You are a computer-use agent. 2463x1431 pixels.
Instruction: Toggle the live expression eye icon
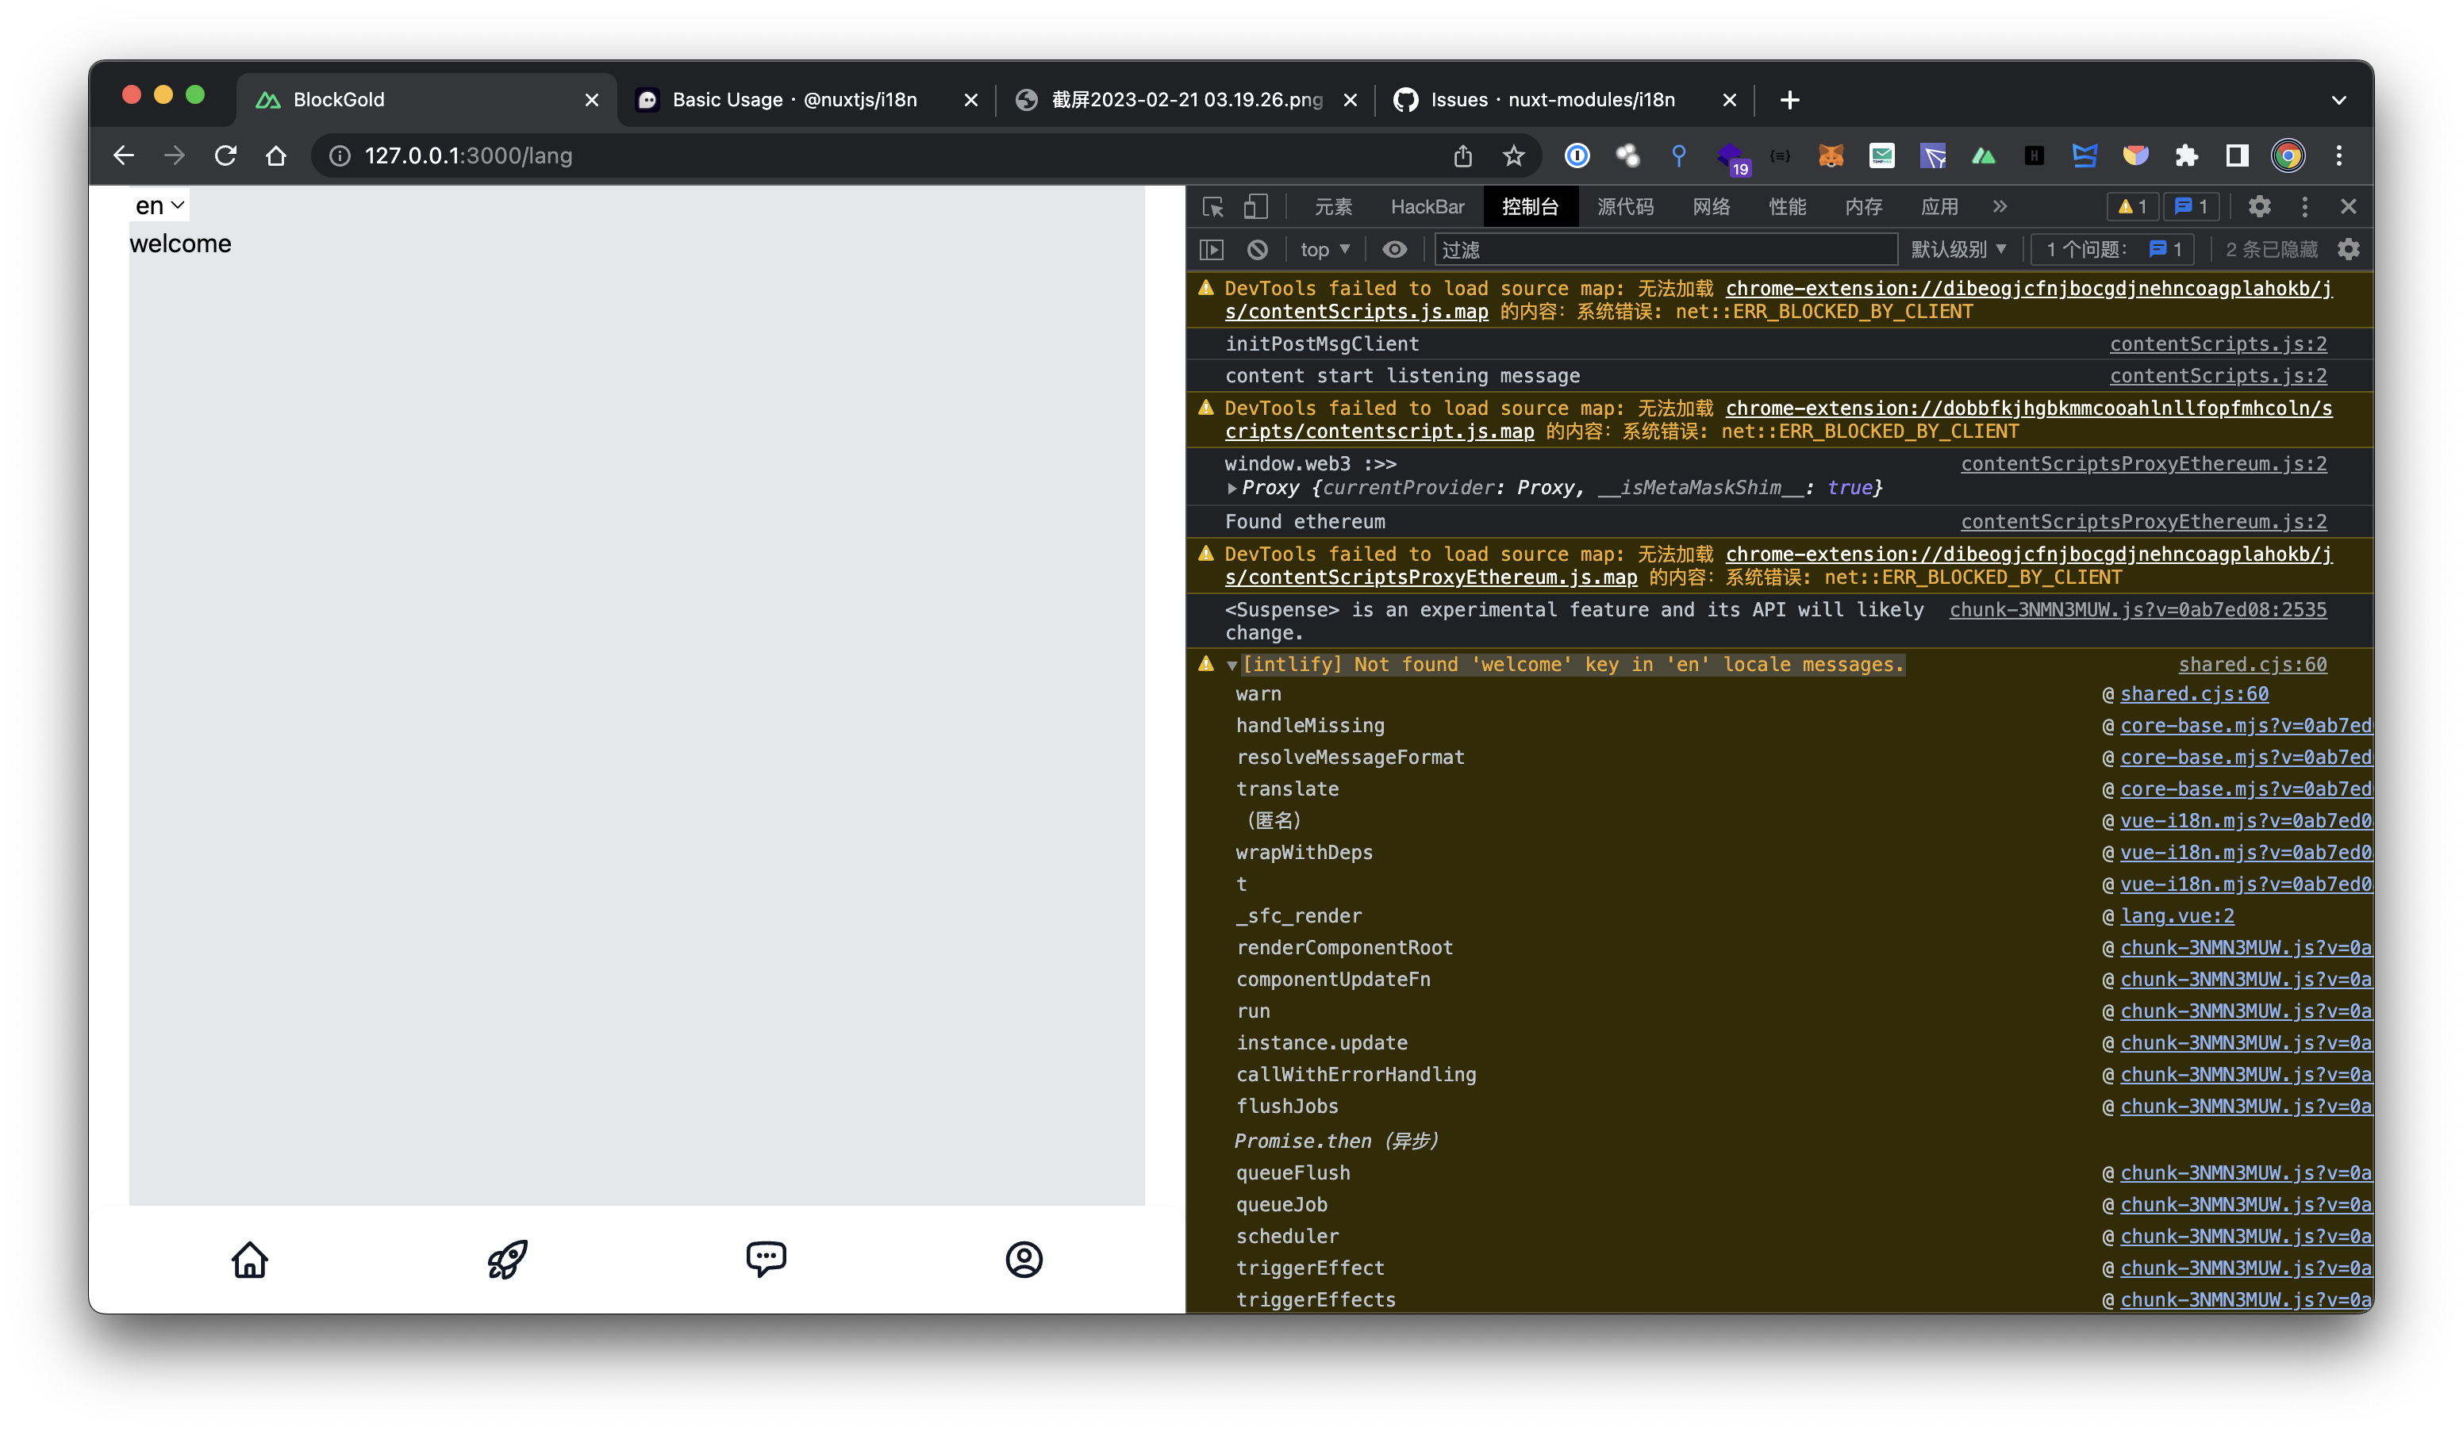pyautogui.click(x=1395, y=250)
